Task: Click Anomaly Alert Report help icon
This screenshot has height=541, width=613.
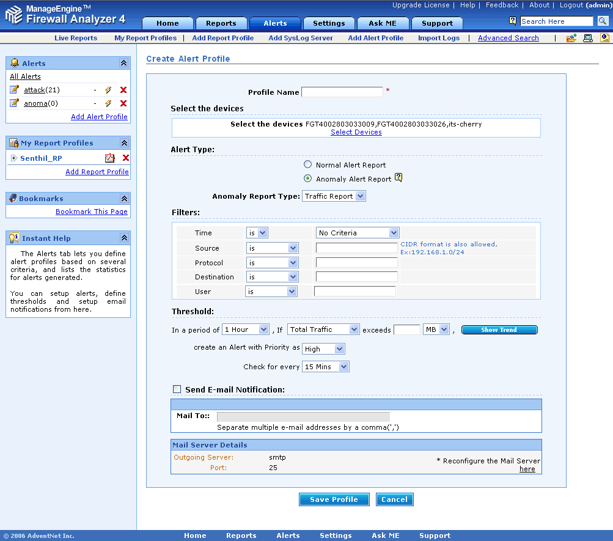Action: coord(398,178)
